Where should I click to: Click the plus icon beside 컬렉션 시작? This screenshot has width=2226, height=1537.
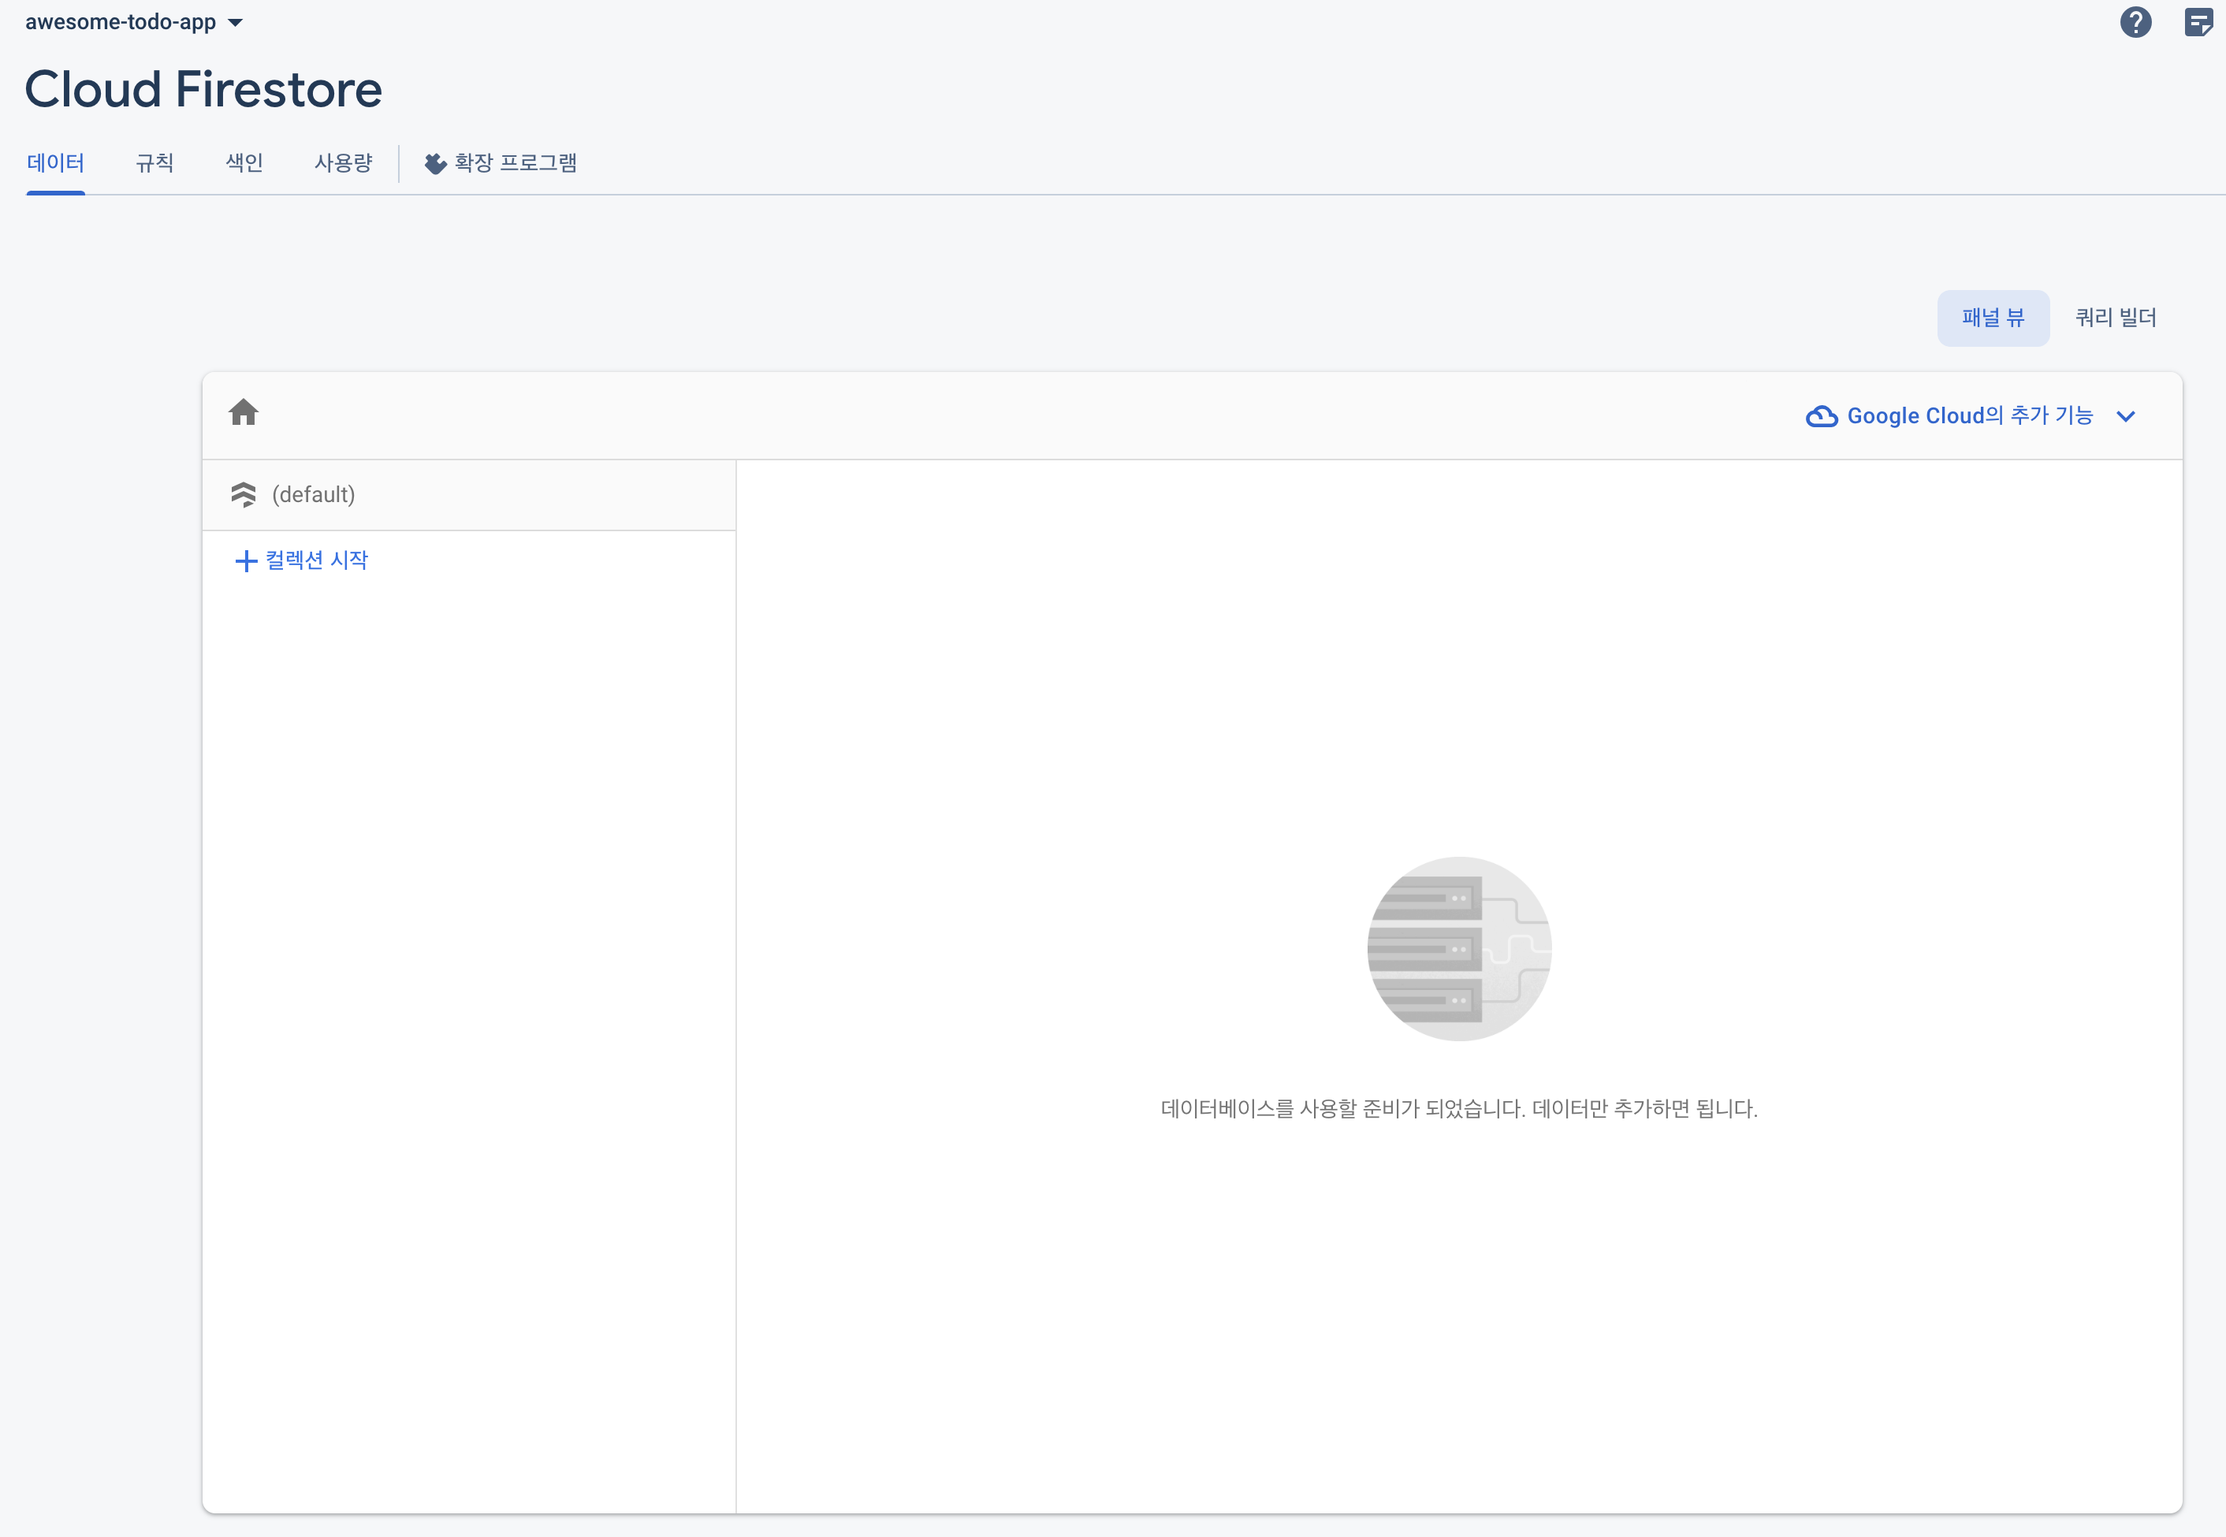[247, 560]
